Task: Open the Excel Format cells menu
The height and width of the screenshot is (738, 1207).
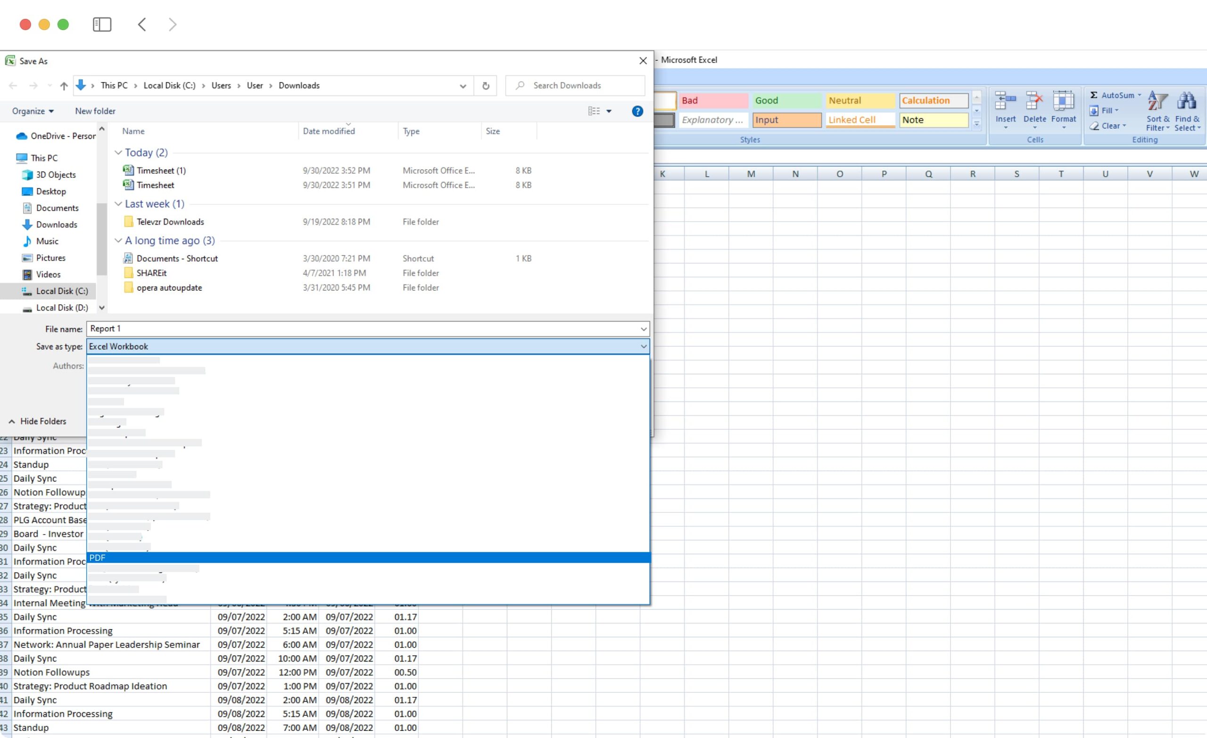Action: [x=1064, y=110]
